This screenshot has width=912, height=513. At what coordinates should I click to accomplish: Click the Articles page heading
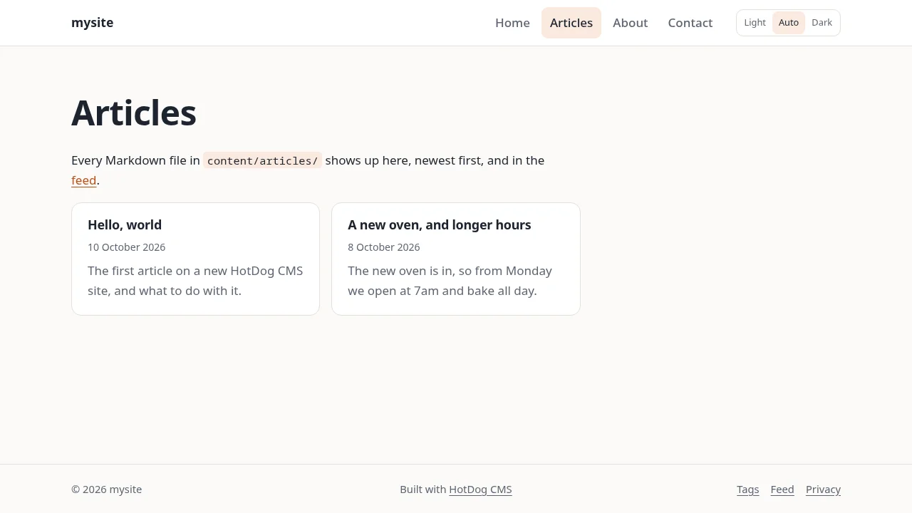[x=134, y=113]
